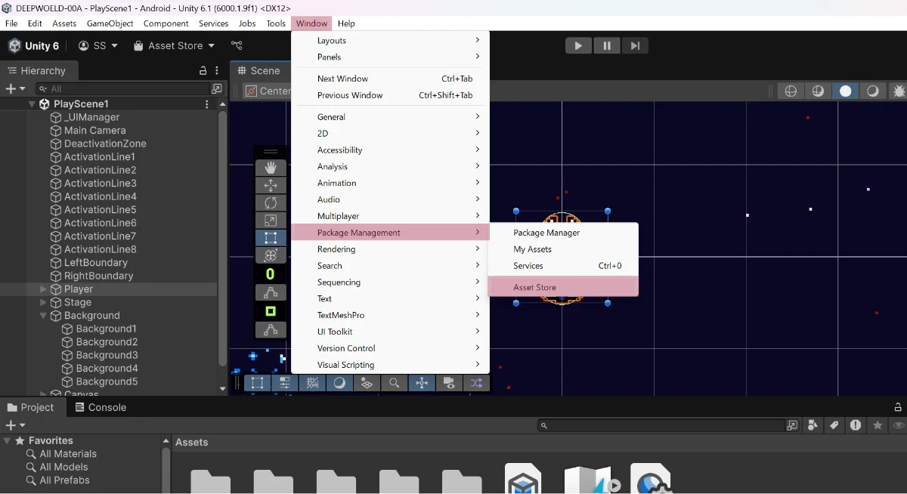Click the Play button

pyautogui.click(x=578, y=46)
